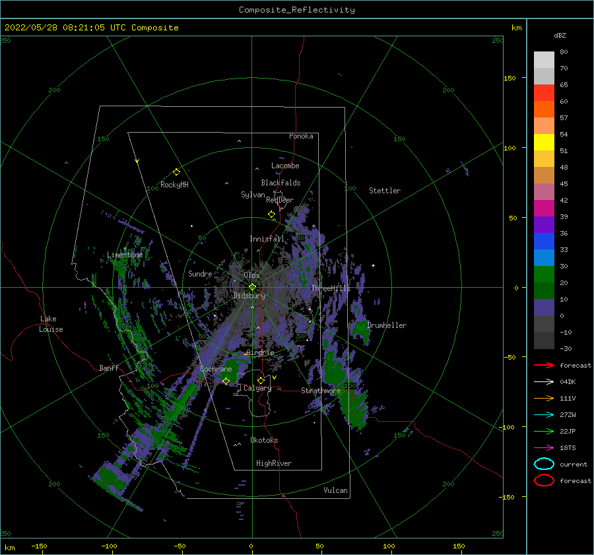Click the red forecast ellipse legend icon

[x=544, y=480]
